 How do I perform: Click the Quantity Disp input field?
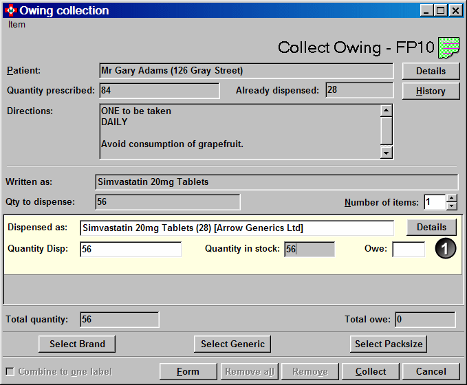click(x=131, y=250)
